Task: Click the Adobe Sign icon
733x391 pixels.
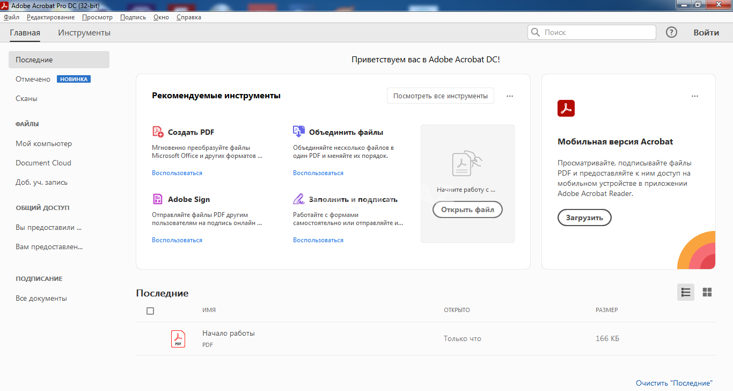Action: pyautogui.click(x=158, y=199)
